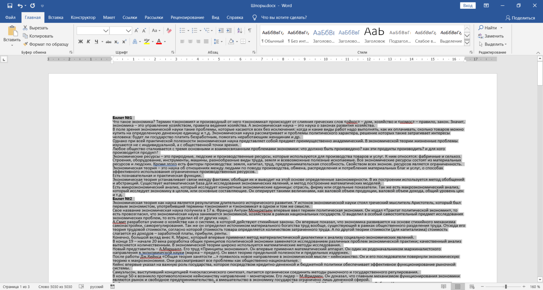Sort text alphabetically with the А-Я icon
This screenshot has width=543, height=290.
pyautogui.click(x=240, y=31)
